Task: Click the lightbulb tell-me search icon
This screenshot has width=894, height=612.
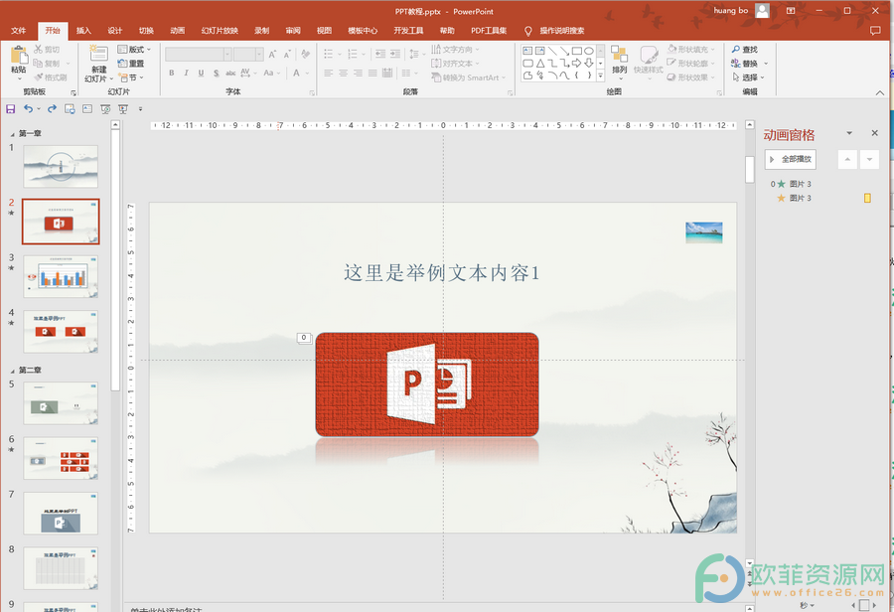Action: pyautogui.click(x=528, y=31)
